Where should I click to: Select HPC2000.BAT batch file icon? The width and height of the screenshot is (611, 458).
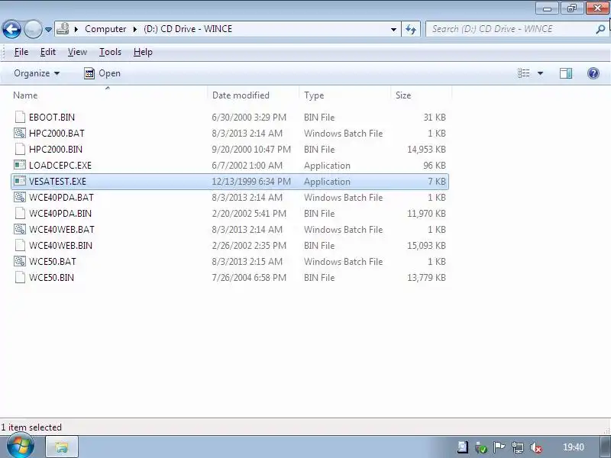pos(20,133)
